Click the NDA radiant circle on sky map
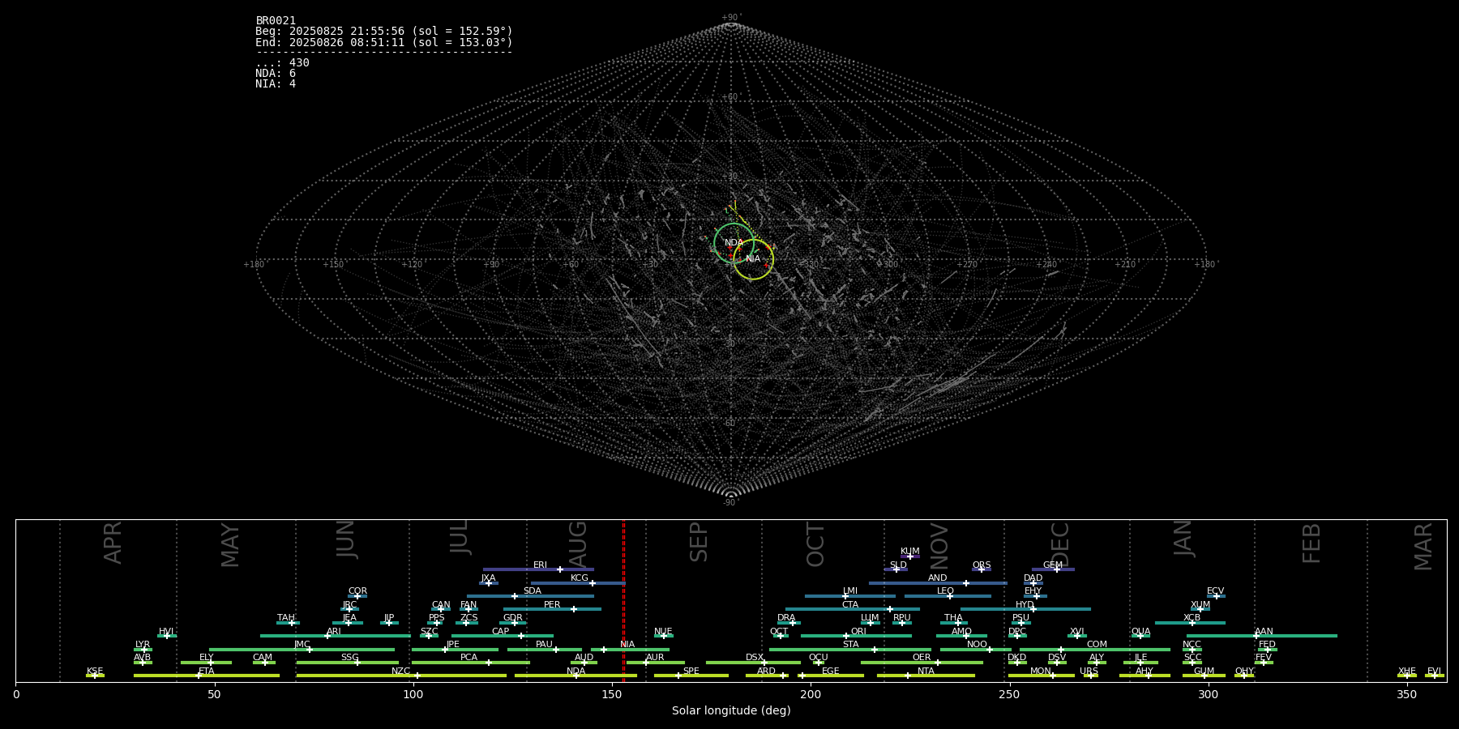The height and width of the screenshot is (729, 1459). coord(734,243)
